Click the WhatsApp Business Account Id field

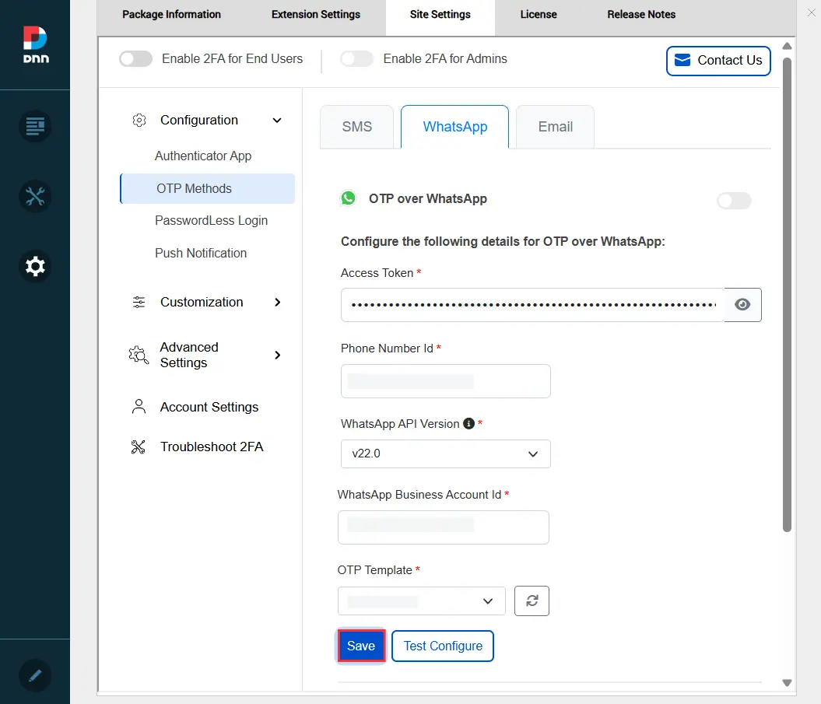[x=444, y=527]
